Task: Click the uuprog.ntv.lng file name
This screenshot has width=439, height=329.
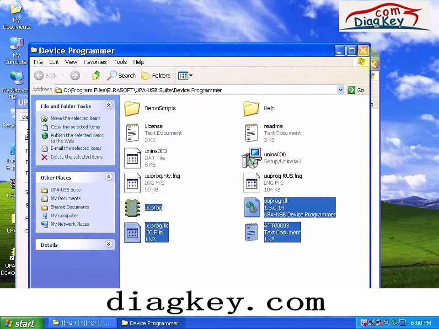Action: [162, 176]
